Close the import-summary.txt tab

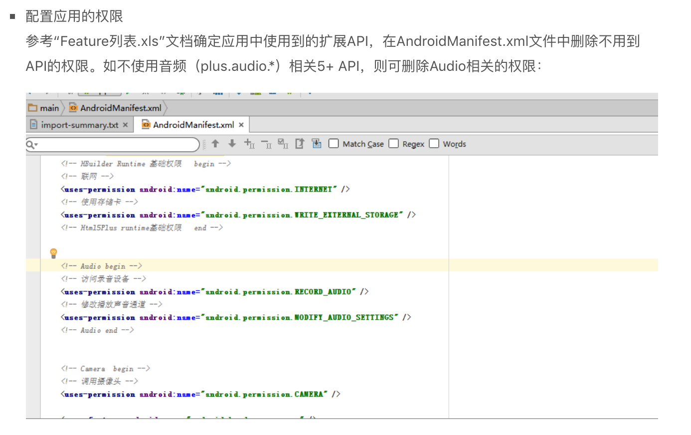[x=125, y=125]
